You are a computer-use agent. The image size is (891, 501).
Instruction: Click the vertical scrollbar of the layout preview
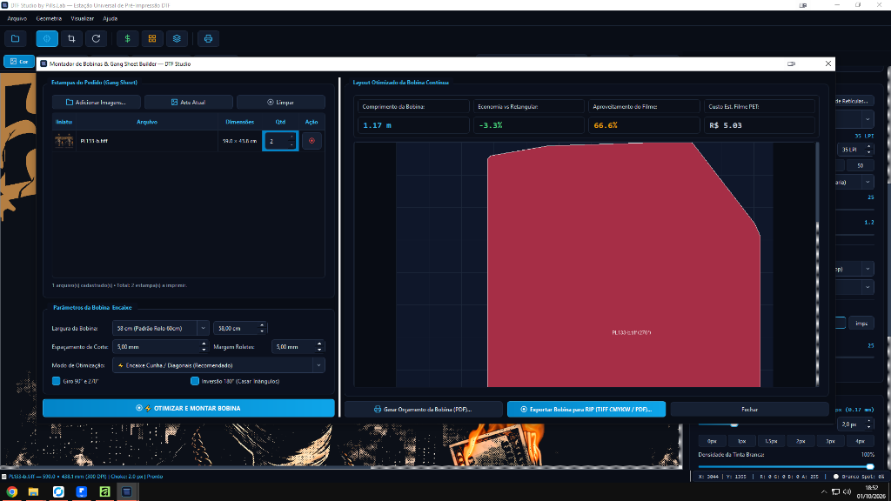click(x=818, y=264)
